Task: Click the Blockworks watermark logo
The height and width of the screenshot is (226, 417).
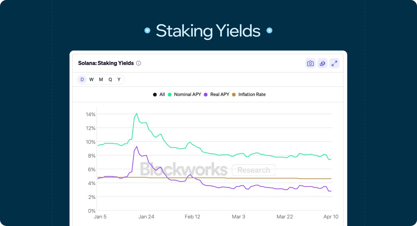Action: click(x=184, y=170)
